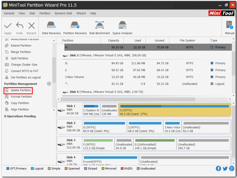Select C:System Reserved block in disk map
Image resolution: width=237 pixels, height=178 pixels.
[91, 110]
